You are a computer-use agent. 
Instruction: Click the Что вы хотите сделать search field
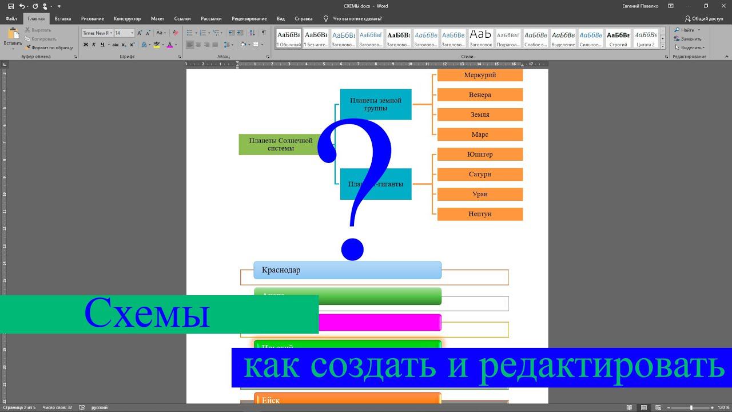click(357, 19)
